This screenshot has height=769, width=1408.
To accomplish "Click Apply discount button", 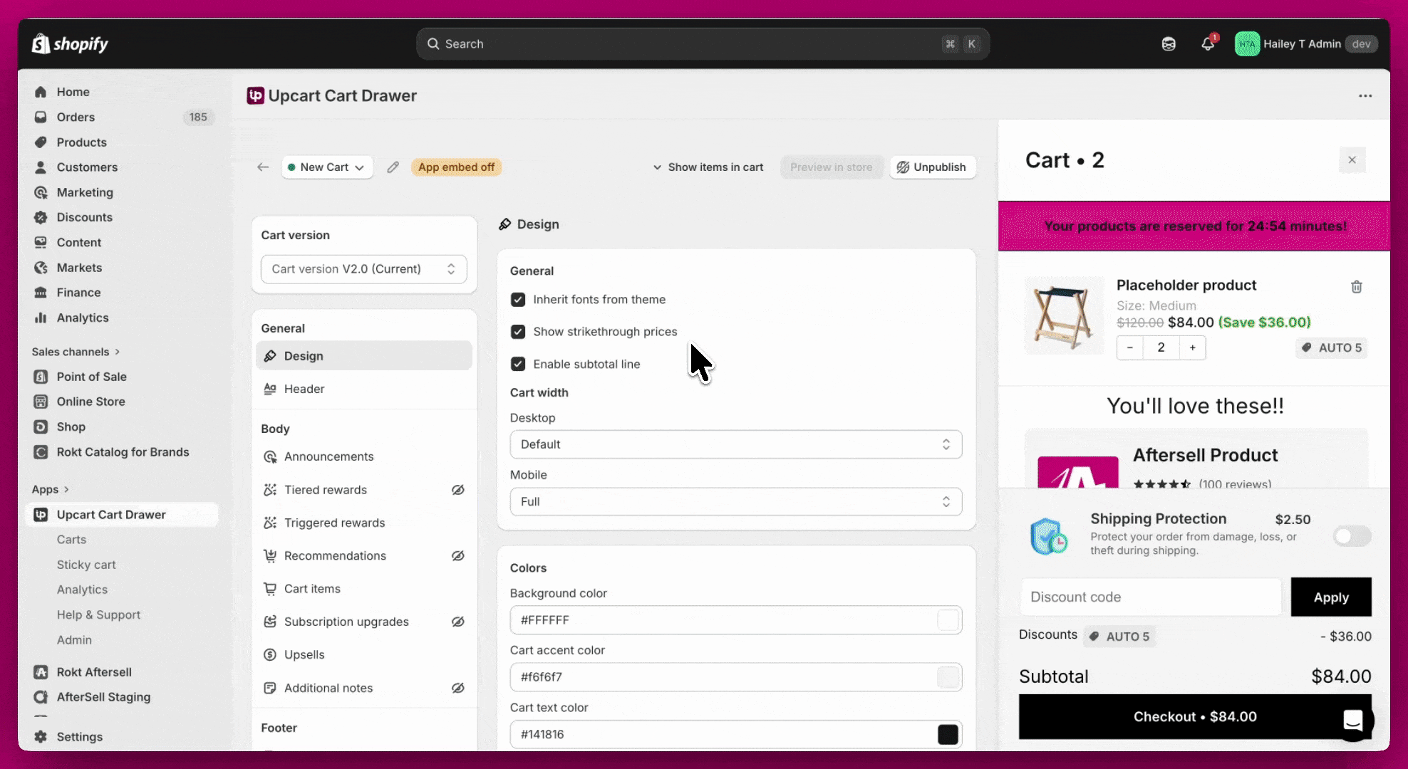I will [1330, 597].
